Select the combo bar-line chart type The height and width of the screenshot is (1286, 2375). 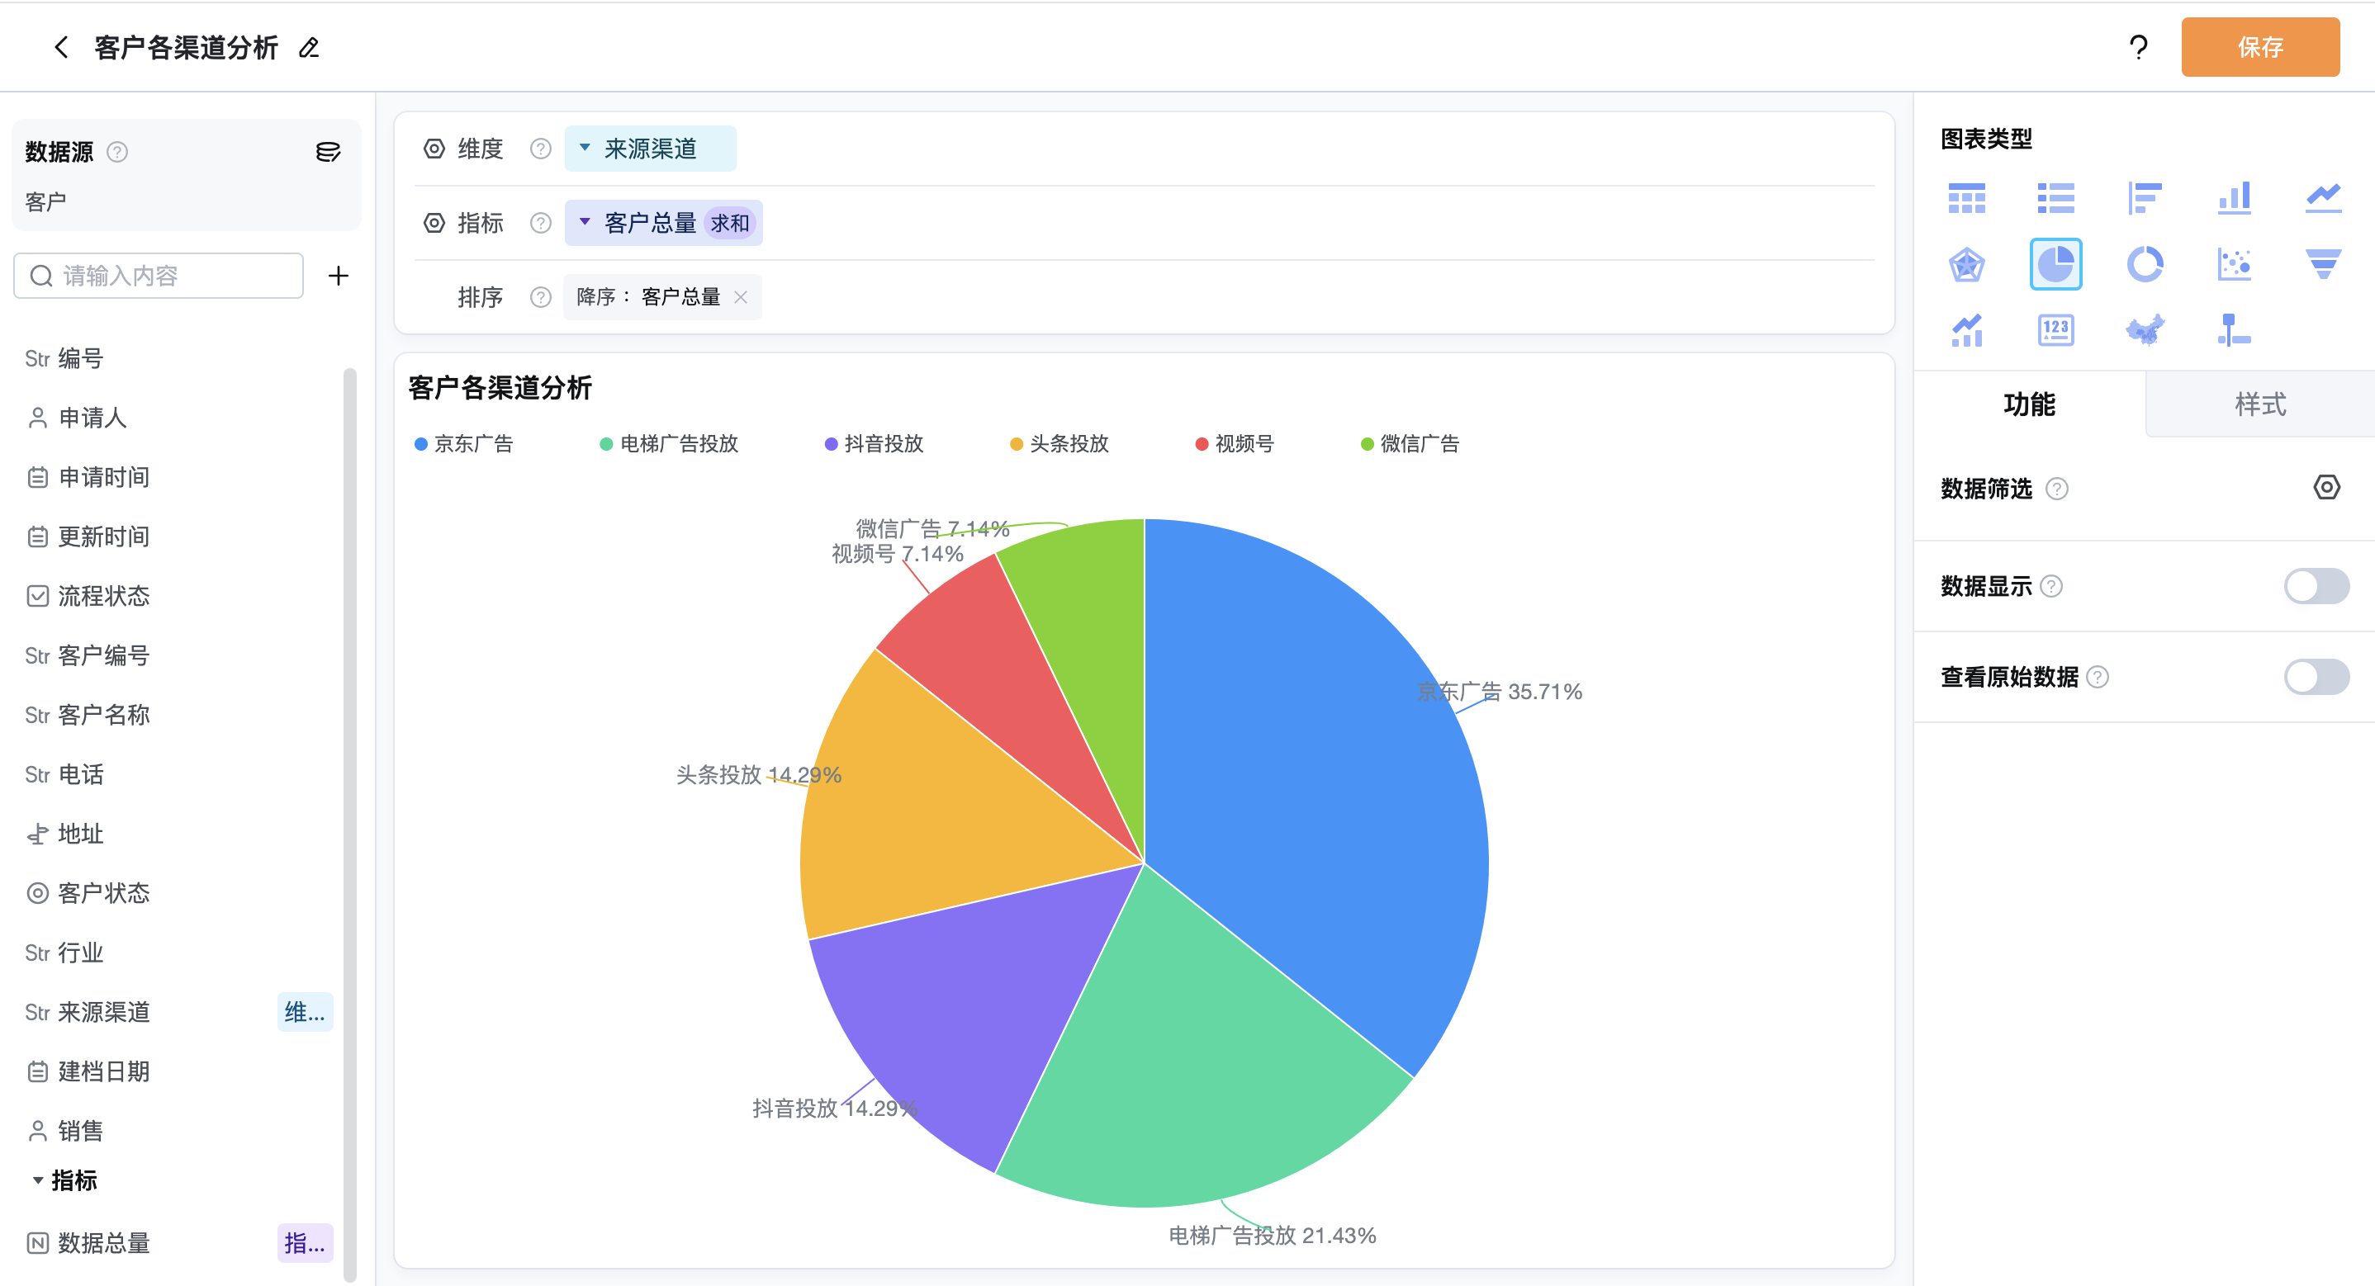pos(1966,330)
